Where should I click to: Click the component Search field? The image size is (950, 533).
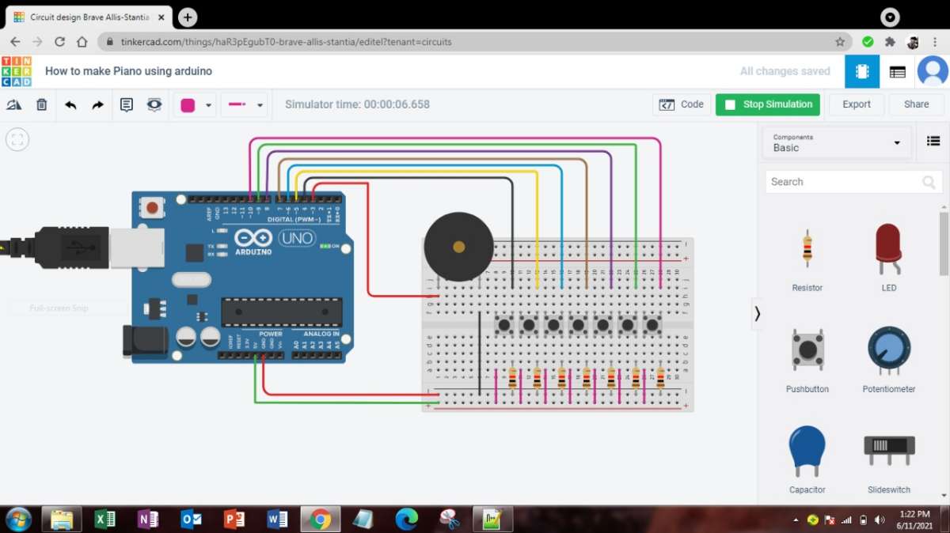tap(853, 182)
